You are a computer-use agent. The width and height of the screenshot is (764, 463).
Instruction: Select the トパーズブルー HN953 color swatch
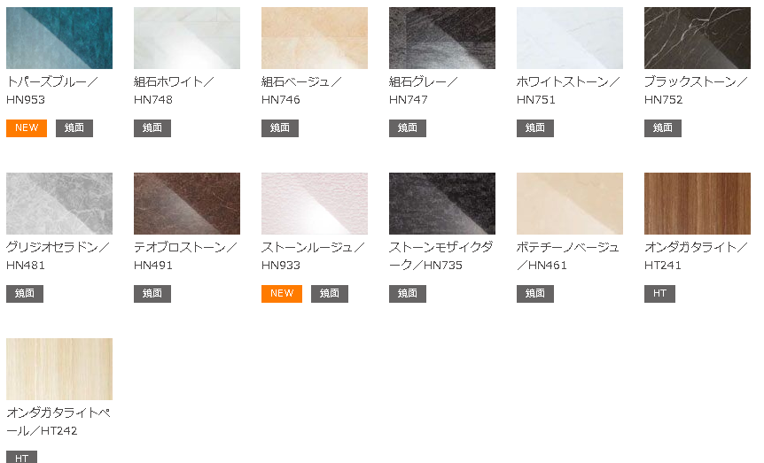point(59,38)
